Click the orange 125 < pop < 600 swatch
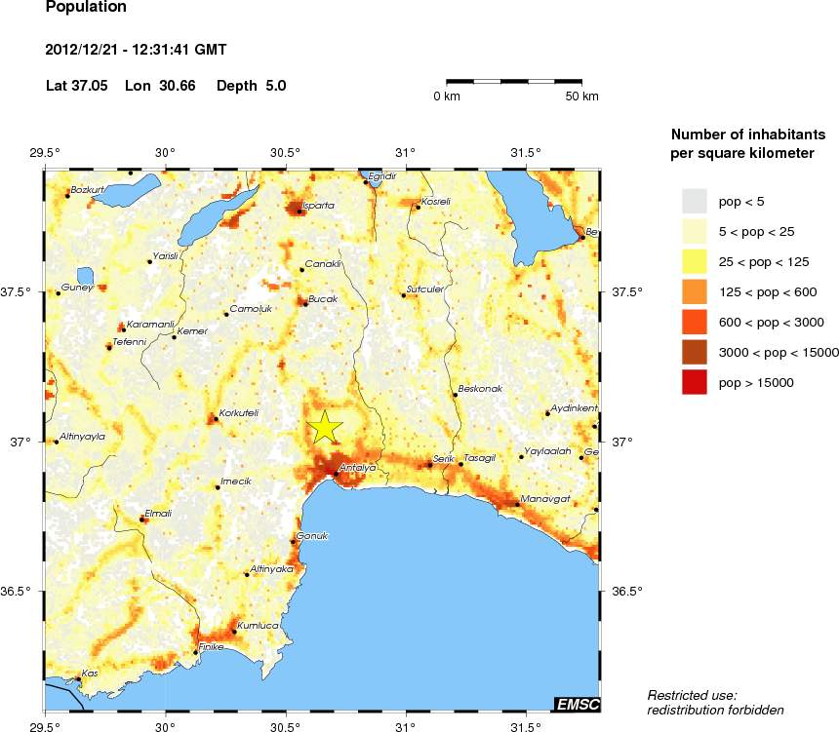The width and height of the screenshot is (839, 732). point(694,291)
